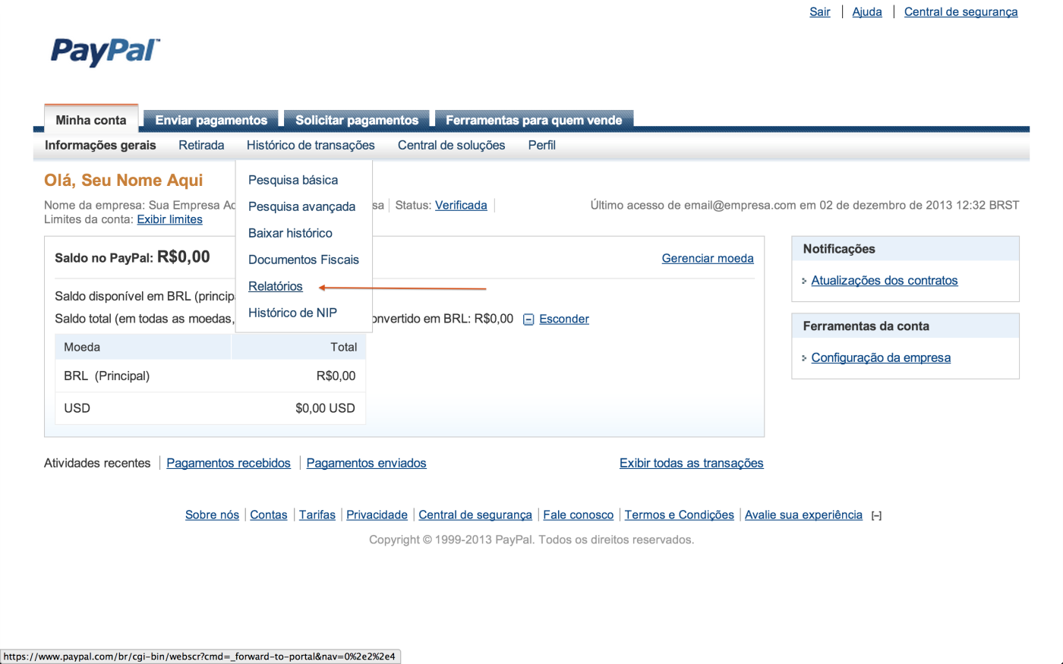Click the $0,00 USD value

pyautogui.click(x=325, y=408)
